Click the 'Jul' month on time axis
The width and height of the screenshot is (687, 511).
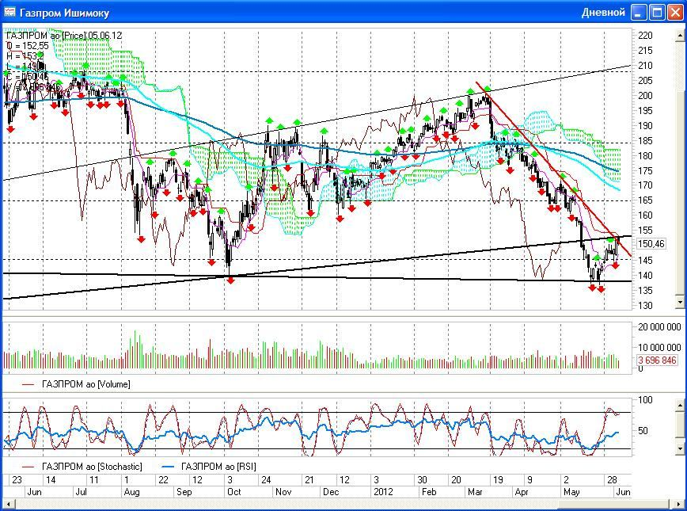81,492
